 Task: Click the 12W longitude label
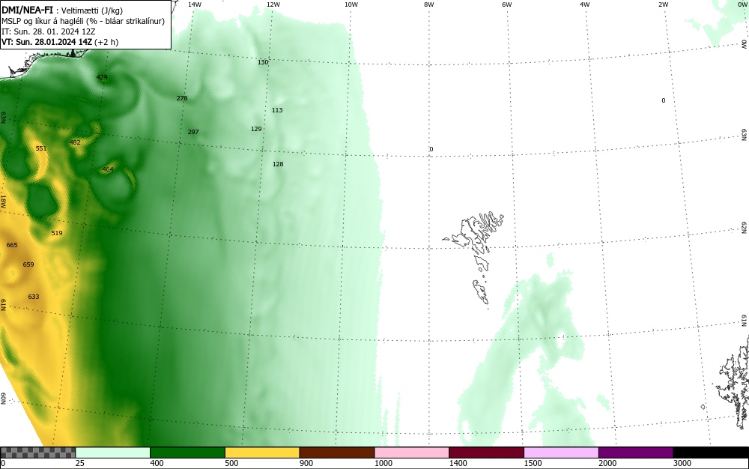point(273,4)
